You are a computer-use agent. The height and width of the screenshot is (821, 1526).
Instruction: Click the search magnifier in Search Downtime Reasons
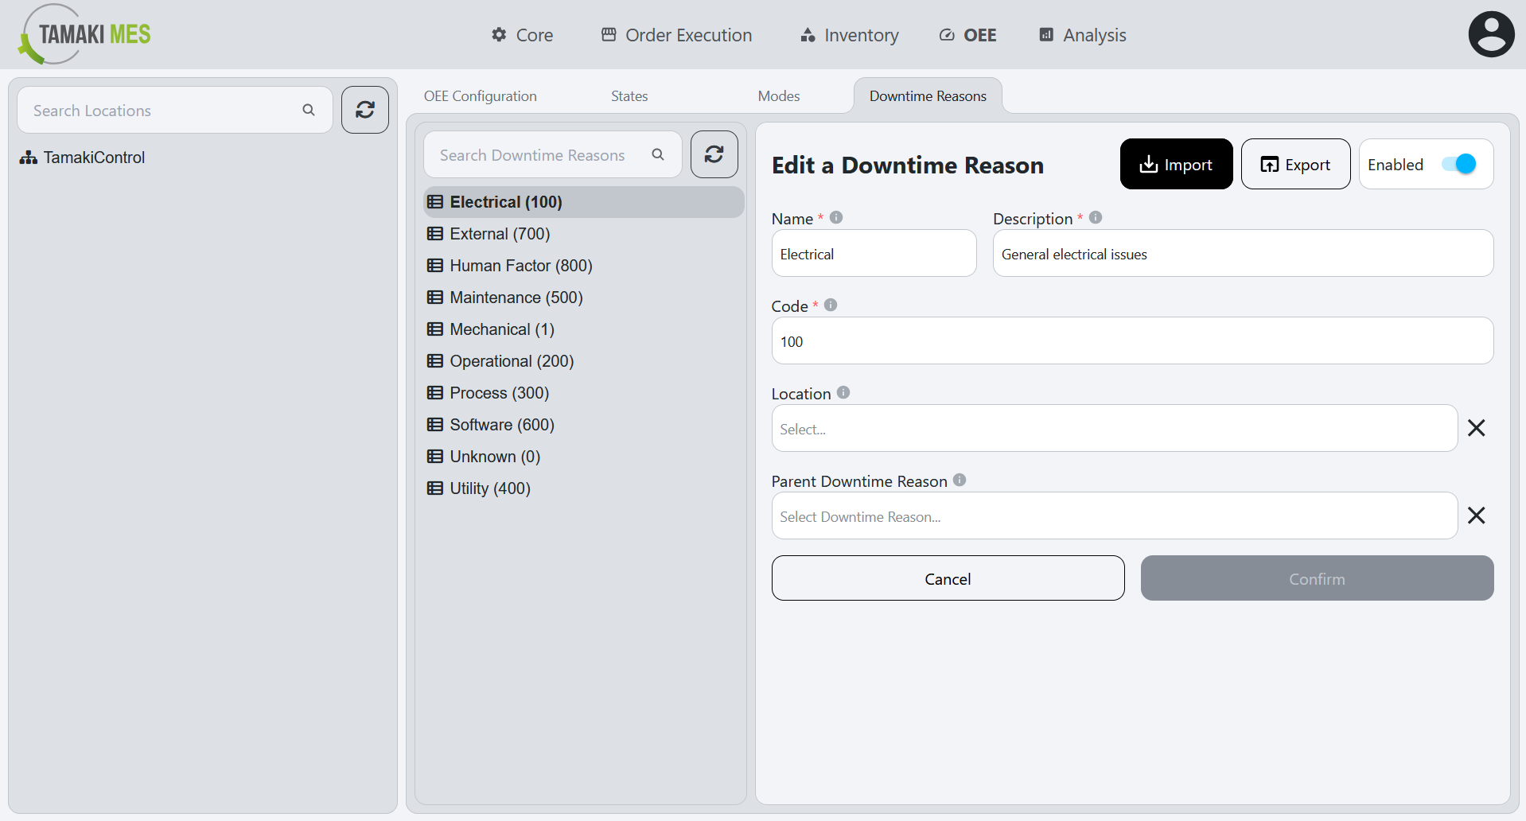point(657,154)
